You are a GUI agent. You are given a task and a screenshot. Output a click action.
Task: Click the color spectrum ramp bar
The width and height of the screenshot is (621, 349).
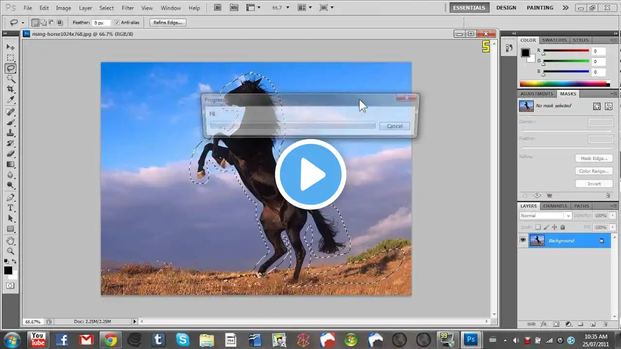pyautogui.click(x=563, y=84)
